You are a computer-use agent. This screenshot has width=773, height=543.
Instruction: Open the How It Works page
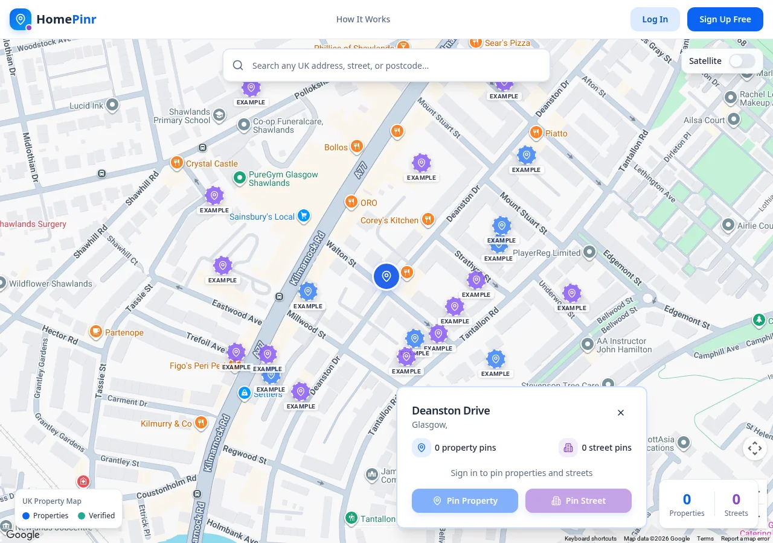pyautogui.click(x=363, y=19)
